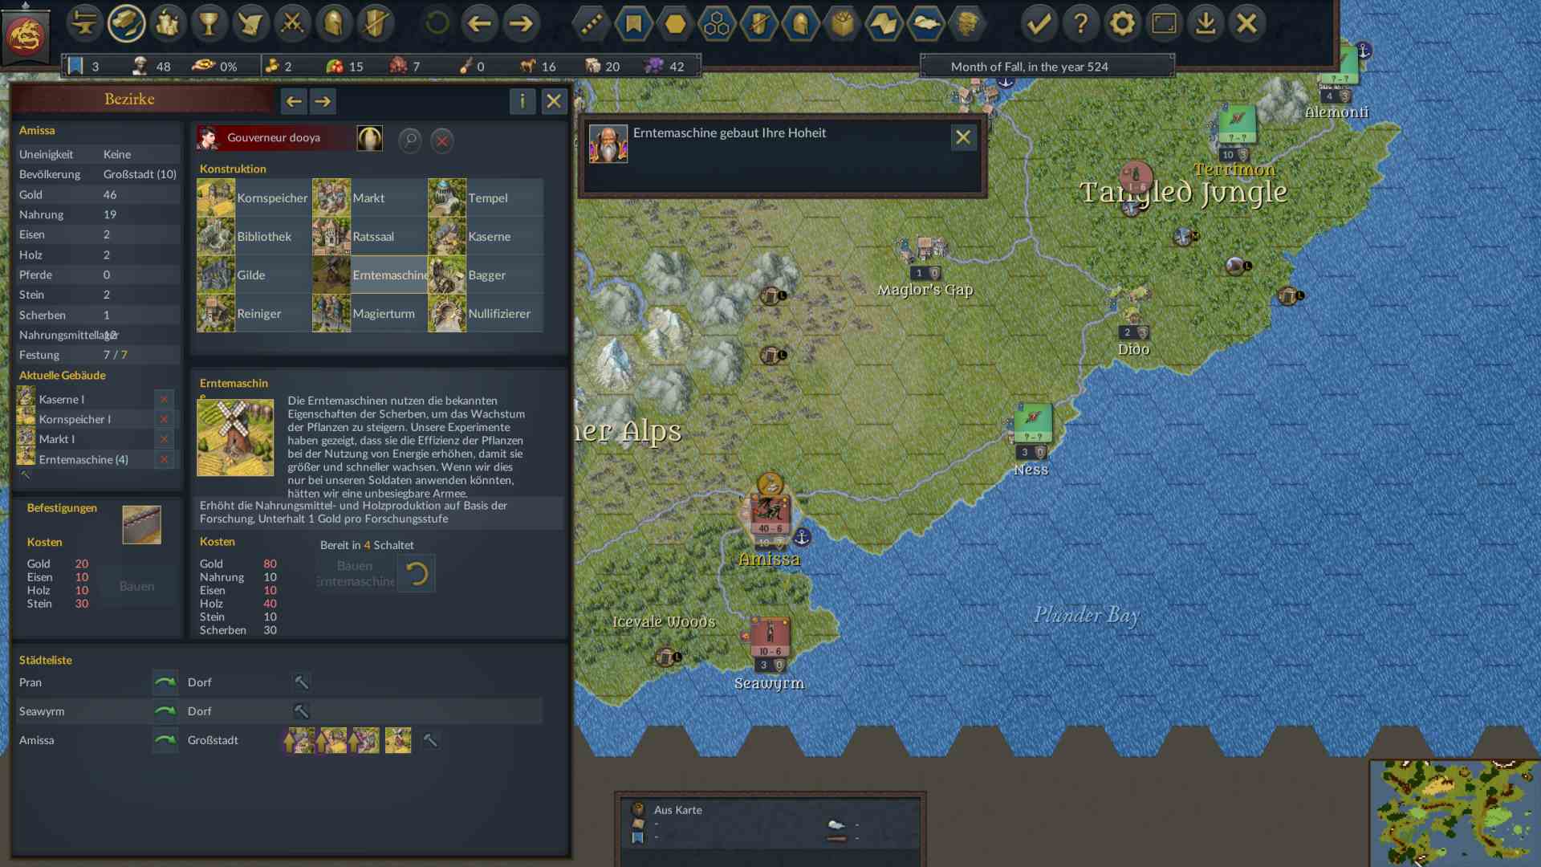1541x867 pixels.
Task: Click Bauen Erntemaschine button
Action: [x=355, y=573]
